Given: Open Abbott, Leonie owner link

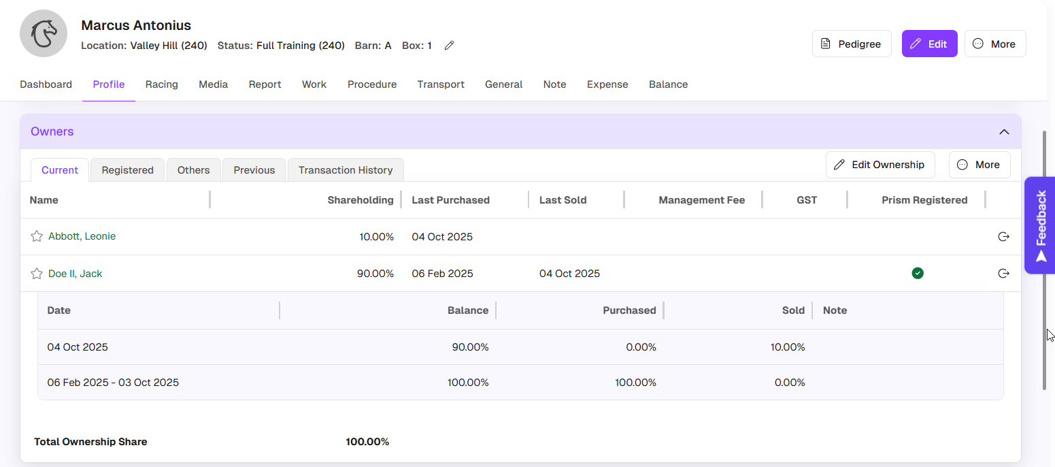Looking at the screenshot, I should [x=82, y=236].
